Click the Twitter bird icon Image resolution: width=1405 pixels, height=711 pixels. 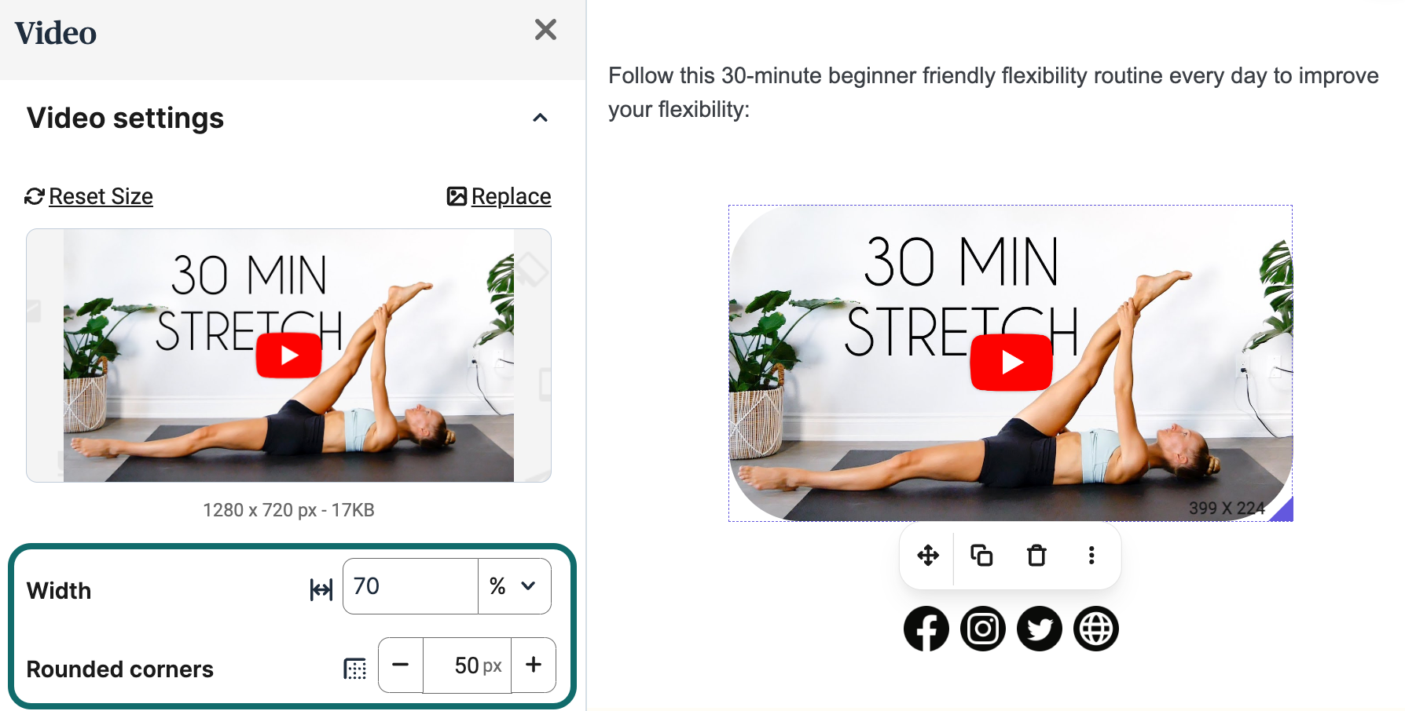1040,629
